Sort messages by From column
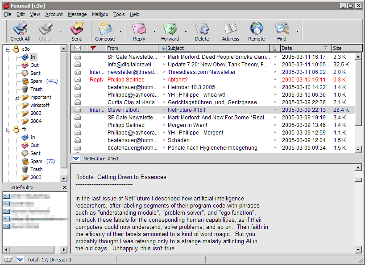 (132, 48)
